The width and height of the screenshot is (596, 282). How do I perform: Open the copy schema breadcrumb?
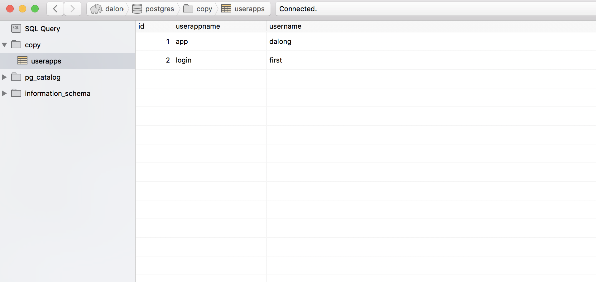coord(198,9)
